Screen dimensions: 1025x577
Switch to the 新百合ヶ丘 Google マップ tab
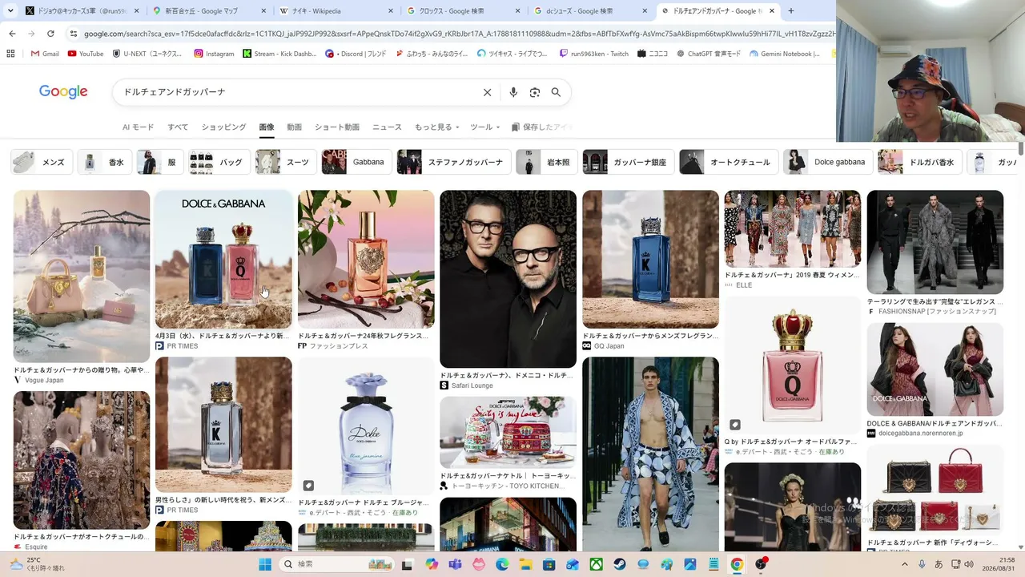210,11
